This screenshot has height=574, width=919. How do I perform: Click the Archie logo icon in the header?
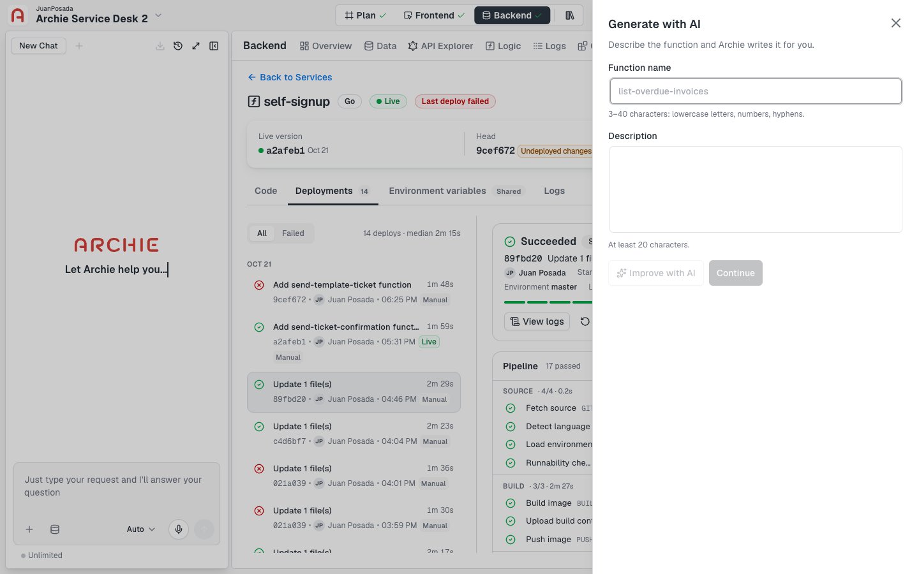(18, 15)
